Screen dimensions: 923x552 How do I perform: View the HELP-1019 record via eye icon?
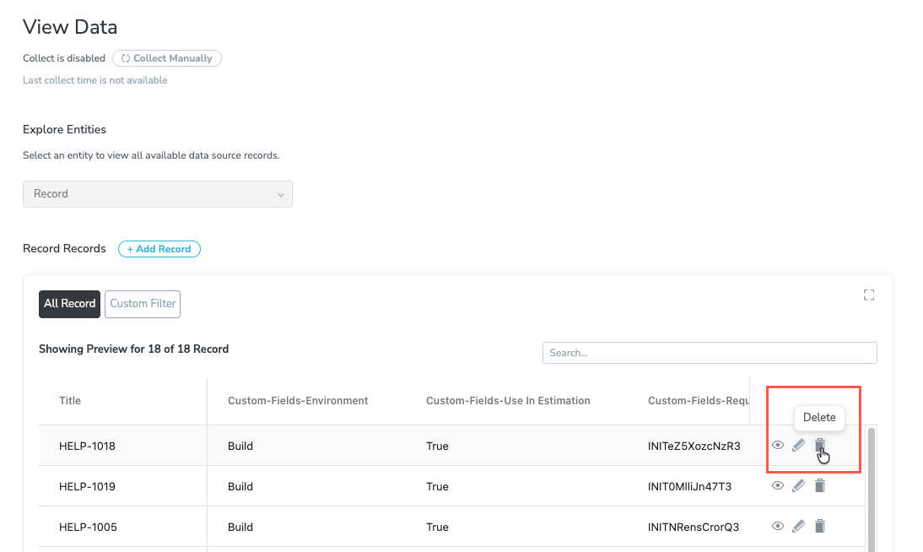tap(778, 486)
